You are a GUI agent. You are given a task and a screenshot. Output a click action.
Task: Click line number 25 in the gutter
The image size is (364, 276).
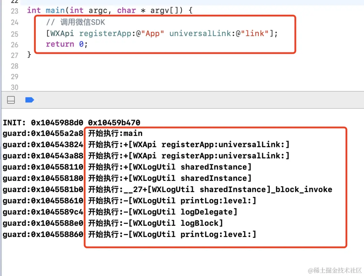tap(14, 34)
